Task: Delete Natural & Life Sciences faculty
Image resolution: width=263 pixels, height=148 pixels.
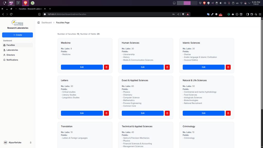Action: [x=228, y=113]
